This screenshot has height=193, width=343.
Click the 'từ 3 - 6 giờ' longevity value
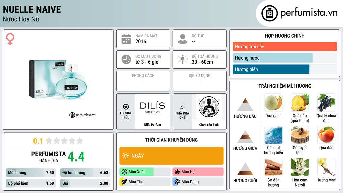click(x=147, y=62)
